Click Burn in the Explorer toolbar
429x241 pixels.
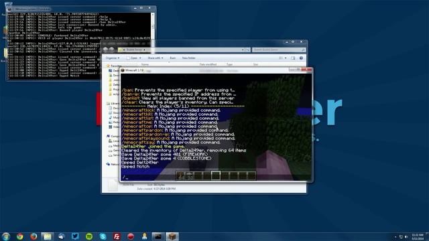(x=173, y=58)
